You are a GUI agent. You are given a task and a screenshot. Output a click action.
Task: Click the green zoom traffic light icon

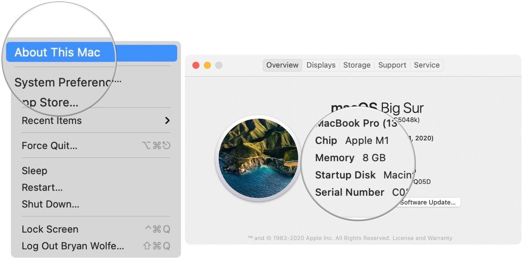(x=218, y=65)
